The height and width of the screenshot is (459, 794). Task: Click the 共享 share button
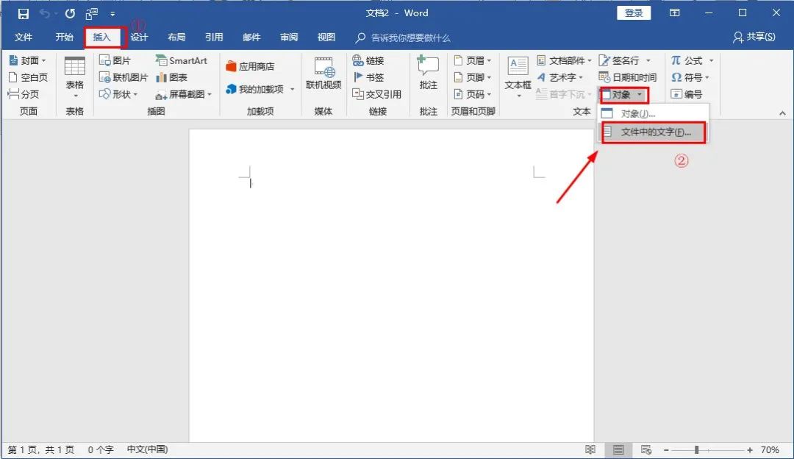pyautogui.click(x=754, y=37)
